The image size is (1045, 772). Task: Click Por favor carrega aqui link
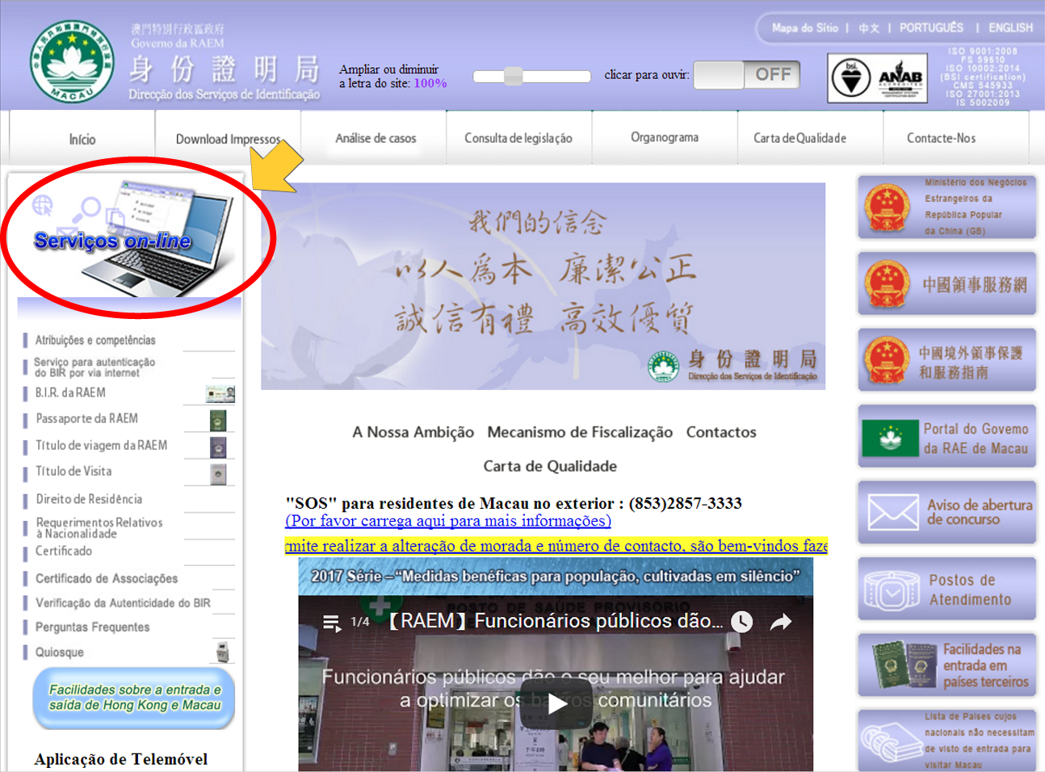click(448, 521)
